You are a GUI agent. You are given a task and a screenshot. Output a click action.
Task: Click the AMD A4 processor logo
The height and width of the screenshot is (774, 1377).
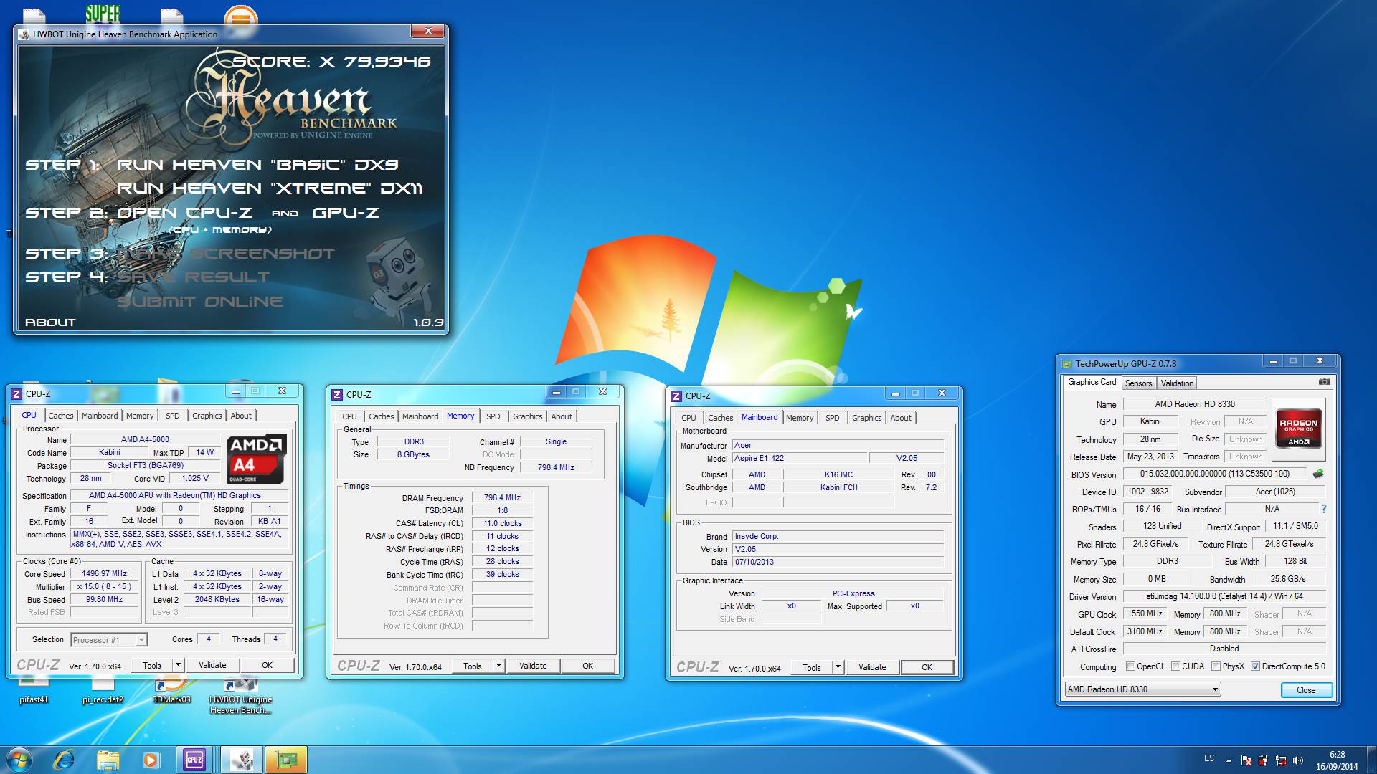click(257, 459)
